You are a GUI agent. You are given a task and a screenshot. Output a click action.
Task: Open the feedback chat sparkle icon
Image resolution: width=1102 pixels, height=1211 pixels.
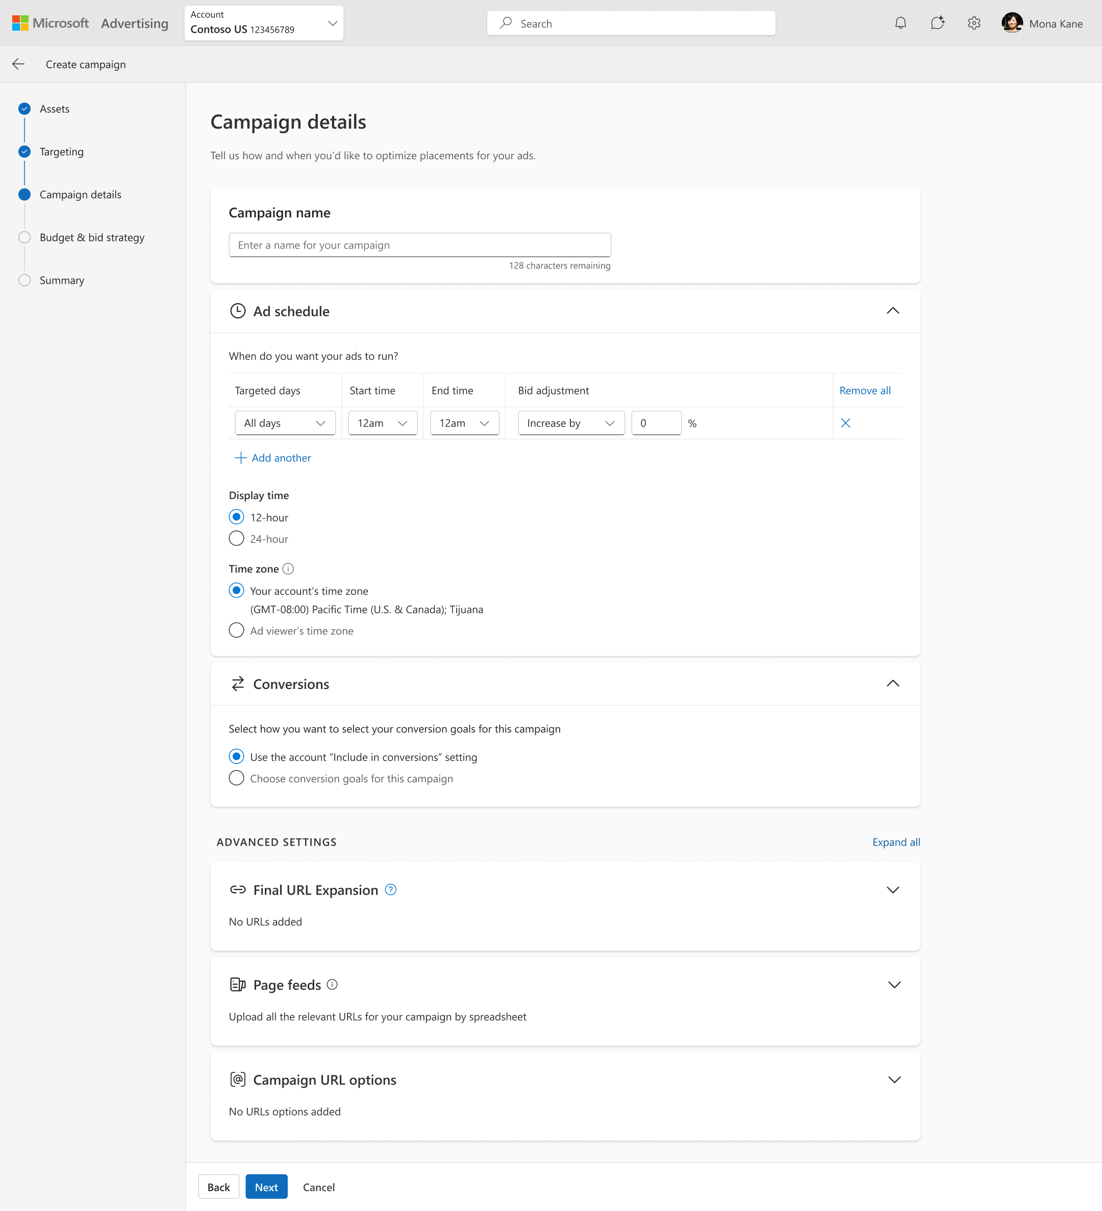click(937, 23)
